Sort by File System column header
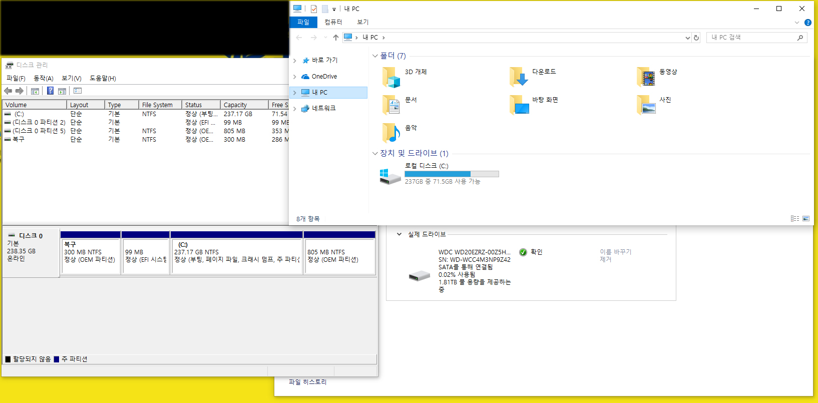818x403 pixels. coord(160,105)
